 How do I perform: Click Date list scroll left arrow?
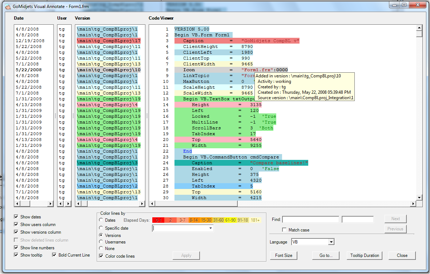tap(17, 204)
